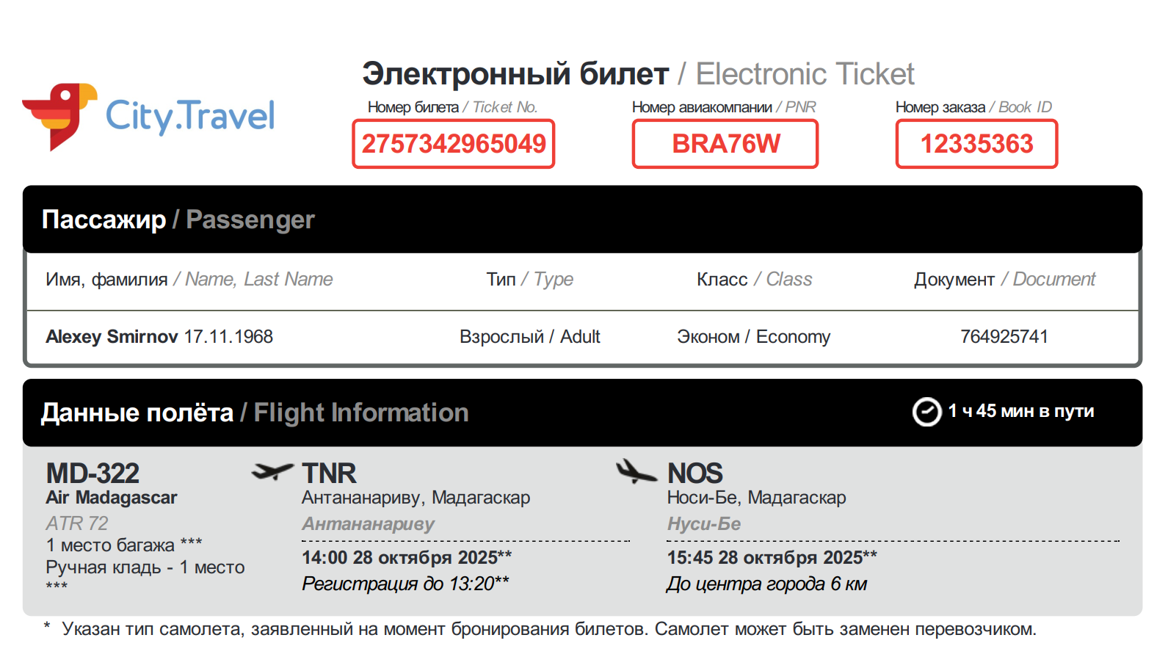The height and width of the screenshot is (646, 1168).
Task: Click the arrival time 15:45 28 октября 2025
Action: click(x=771, y=557)
